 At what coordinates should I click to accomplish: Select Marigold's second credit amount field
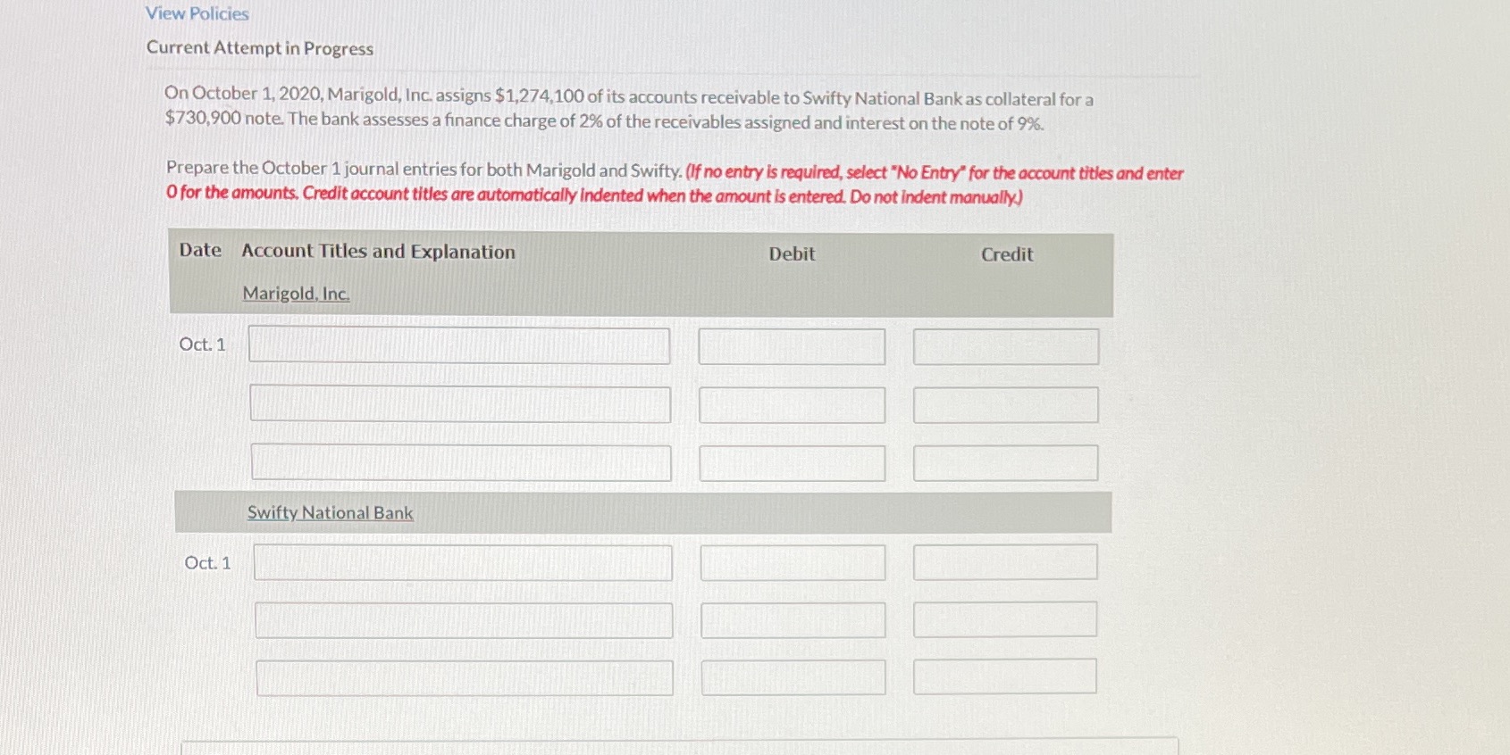[1006, 404]
